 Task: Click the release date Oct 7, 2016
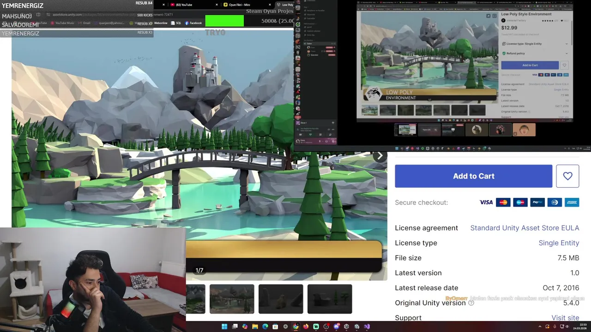click(x=561, y=288)
